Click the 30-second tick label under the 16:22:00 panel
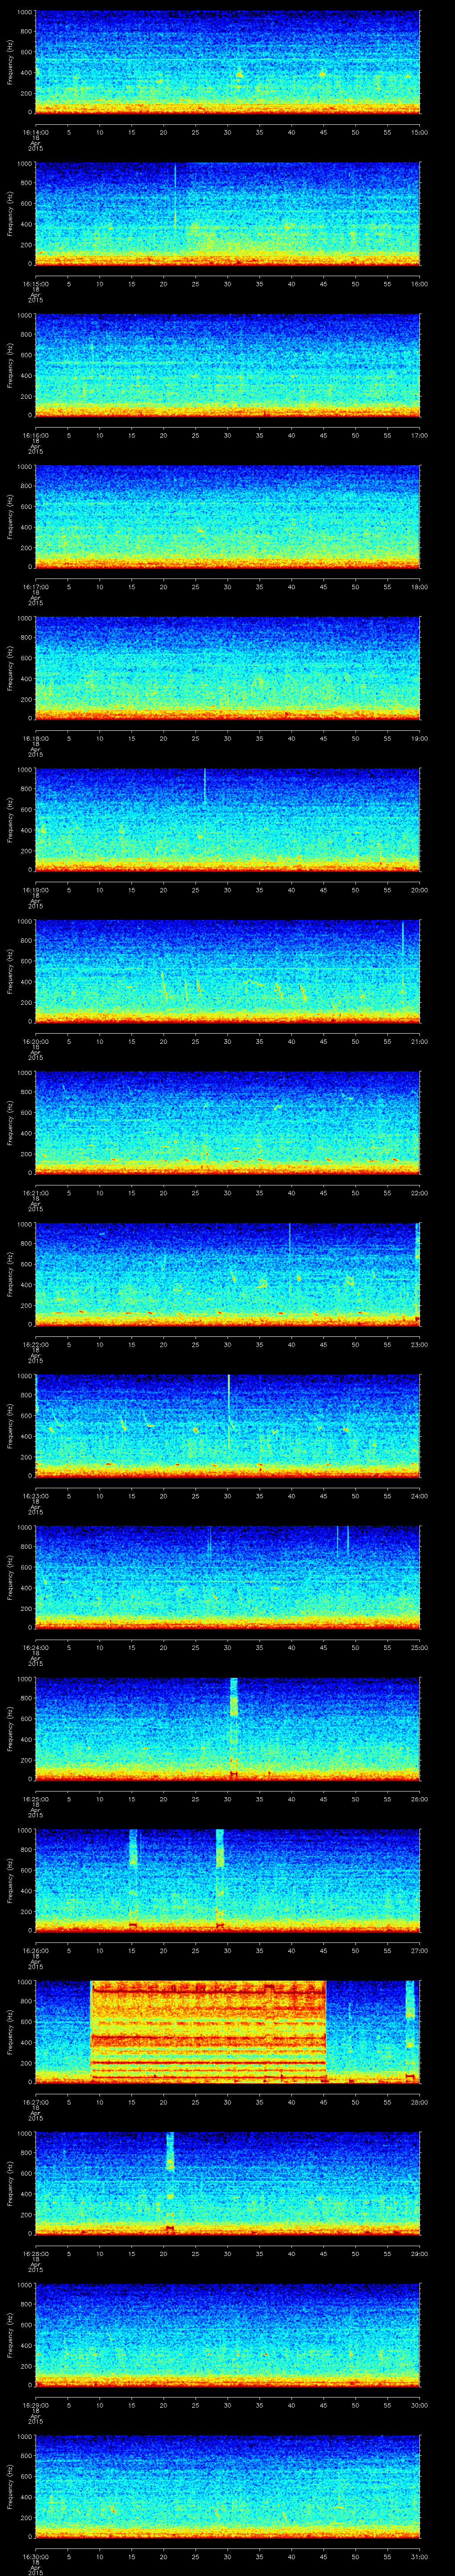455x2576 pixels. tap(227, 1344)
